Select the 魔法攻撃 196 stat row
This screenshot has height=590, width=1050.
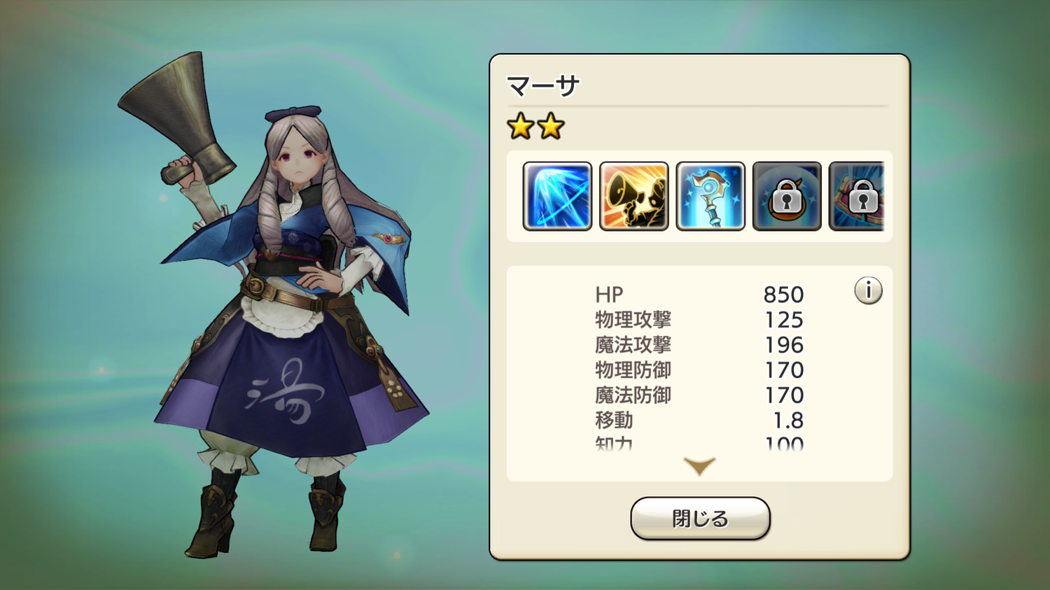[x=699, y=345]
